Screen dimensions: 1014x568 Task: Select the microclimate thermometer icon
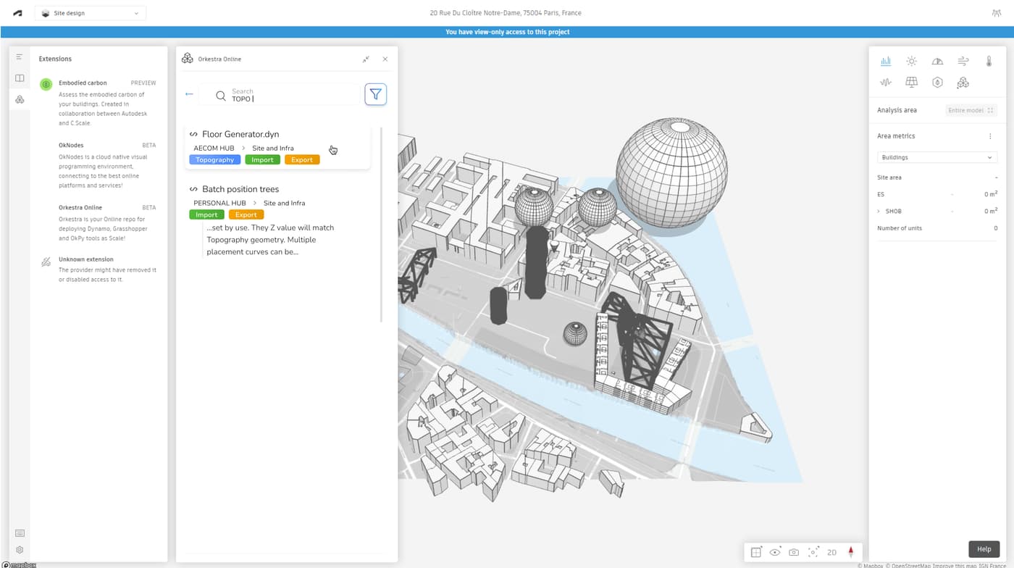pos(989,62)
